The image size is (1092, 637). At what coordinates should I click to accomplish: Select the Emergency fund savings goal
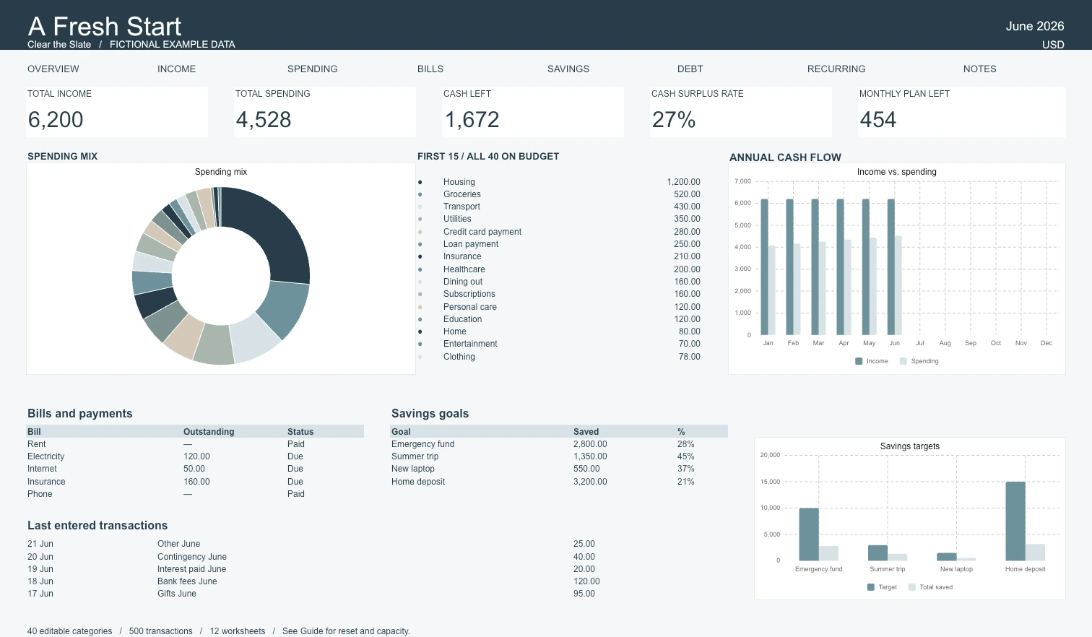coord(422,444)
